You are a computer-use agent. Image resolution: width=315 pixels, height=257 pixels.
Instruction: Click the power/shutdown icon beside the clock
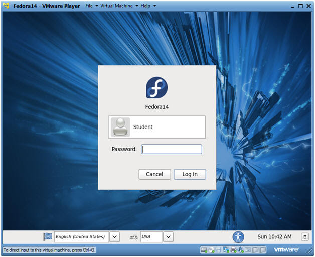(305, 237)
